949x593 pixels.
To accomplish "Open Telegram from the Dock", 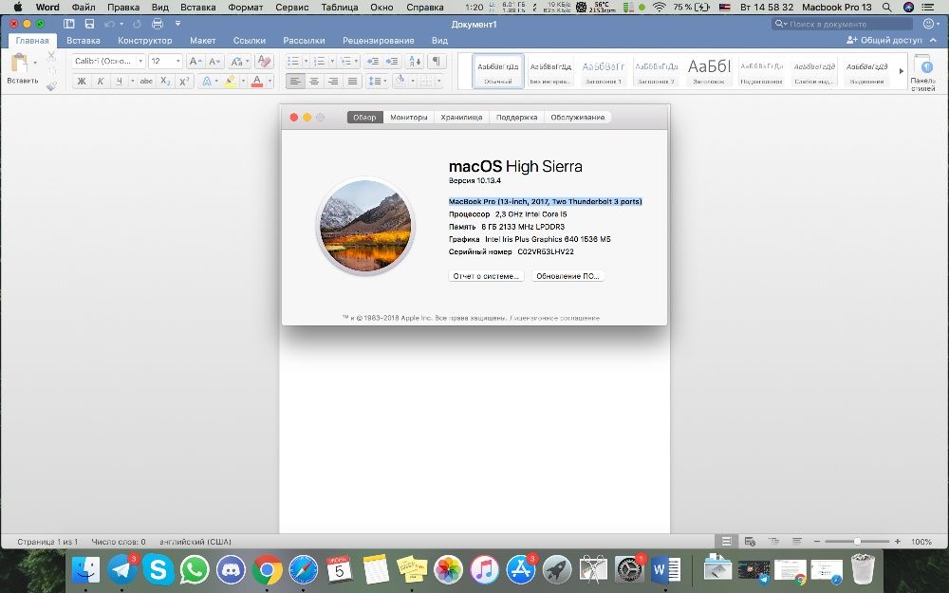I will (x=121, y=569).
